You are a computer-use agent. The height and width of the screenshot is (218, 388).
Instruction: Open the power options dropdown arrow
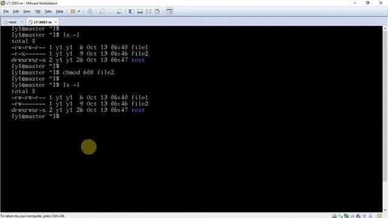point(79,12)
